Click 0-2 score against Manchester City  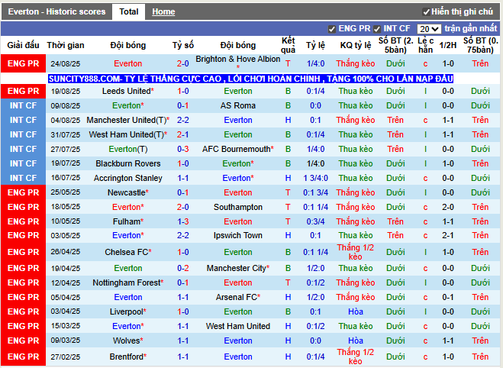[x=183, y=268]
